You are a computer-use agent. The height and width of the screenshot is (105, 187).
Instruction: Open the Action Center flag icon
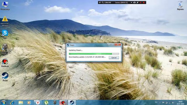[163, 102]
